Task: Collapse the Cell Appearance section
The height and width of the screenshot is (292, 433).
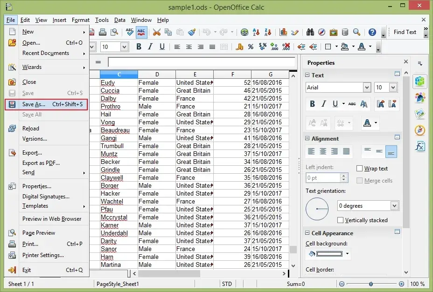Action: (x=307, y=233)
